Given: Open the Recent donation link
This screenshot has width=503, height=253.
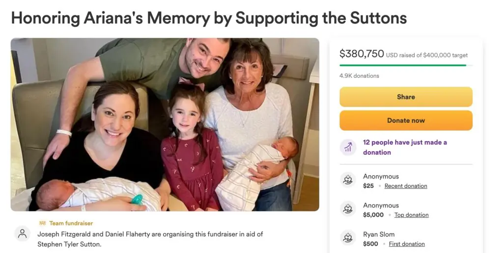Looking at the screenshot, I should tap(405, 186).
